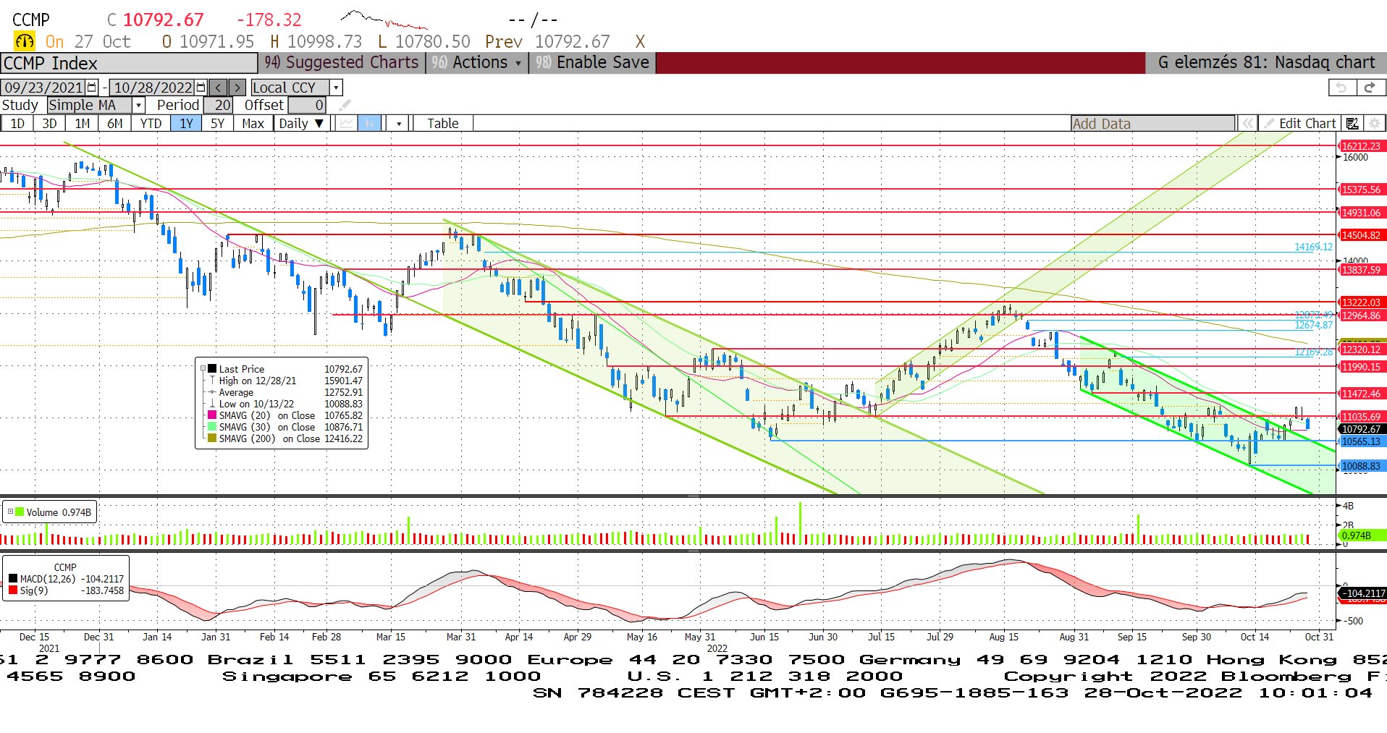The image size is (1387, 733).
Task: Click the MACD -104.2117 axis label
Action: pos(1362,593)
